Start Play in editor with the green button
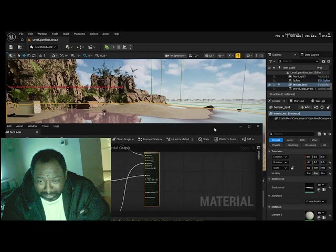The image size is (336, 252). pos(107,47)
